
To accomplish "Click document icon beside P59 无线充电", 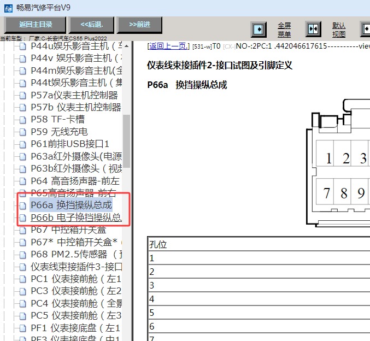I will click(x=22, y=132).
